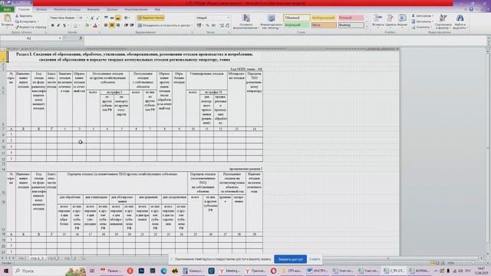Click the blue stop sharing button

(x=290, y=259)
